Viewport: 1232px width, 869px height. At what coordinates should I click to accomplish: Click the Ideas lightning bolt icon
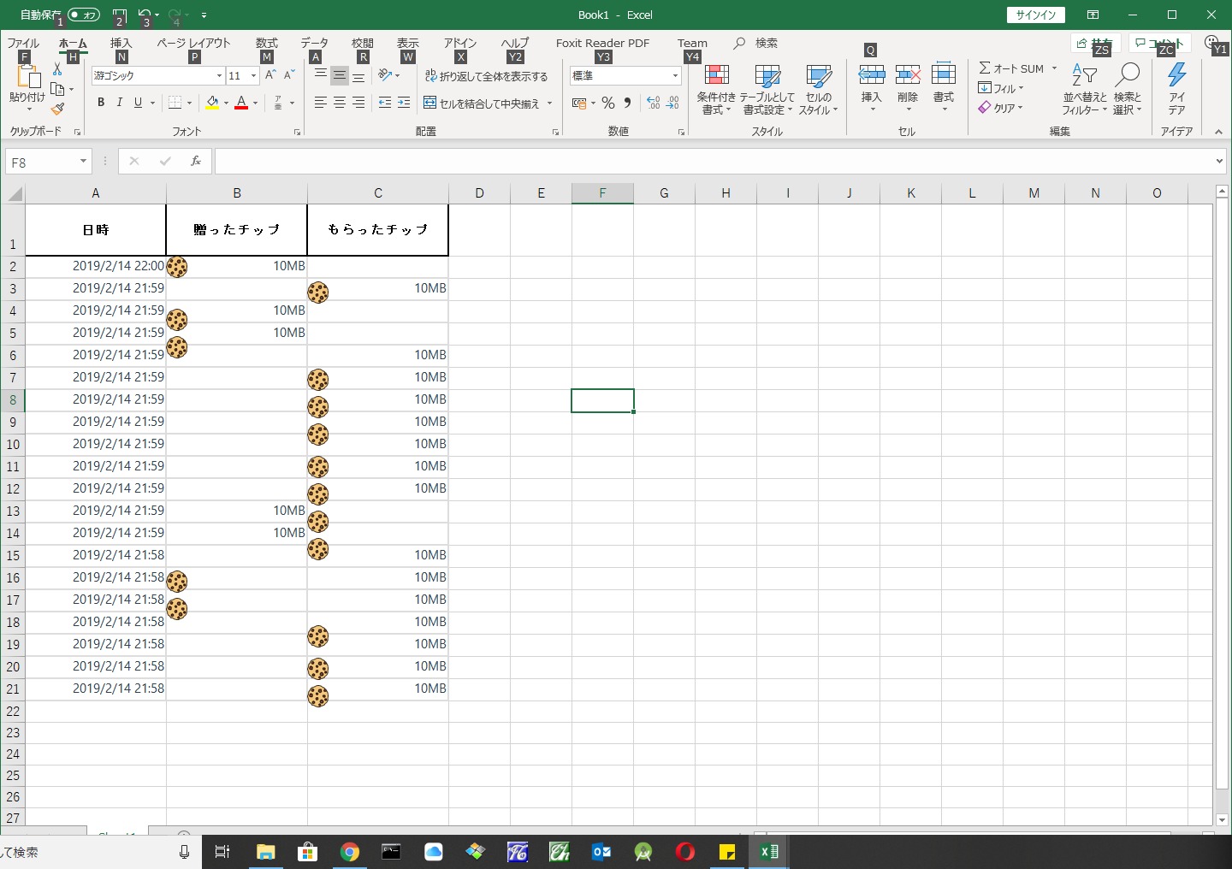pyautogui.click(x=1177, y=77)
